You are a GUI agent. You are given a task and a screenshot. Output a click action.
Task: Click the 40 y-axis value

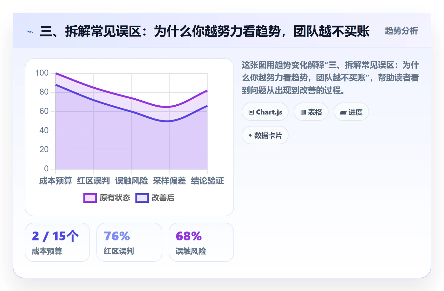tap(44, 131)
